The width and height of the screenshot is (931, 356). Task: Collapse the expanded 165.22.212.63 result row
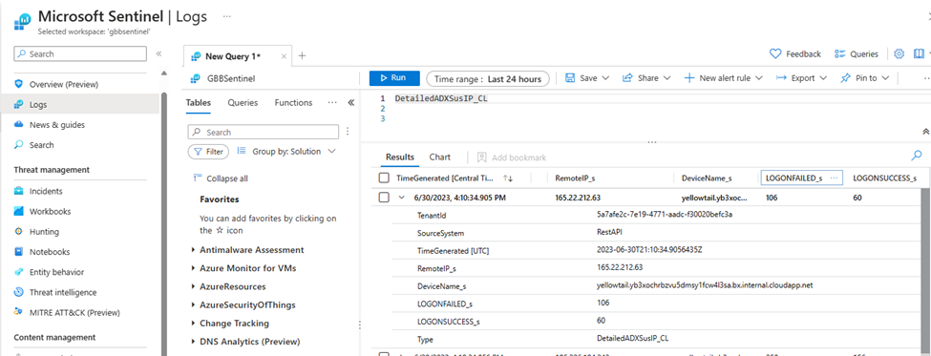401,197
